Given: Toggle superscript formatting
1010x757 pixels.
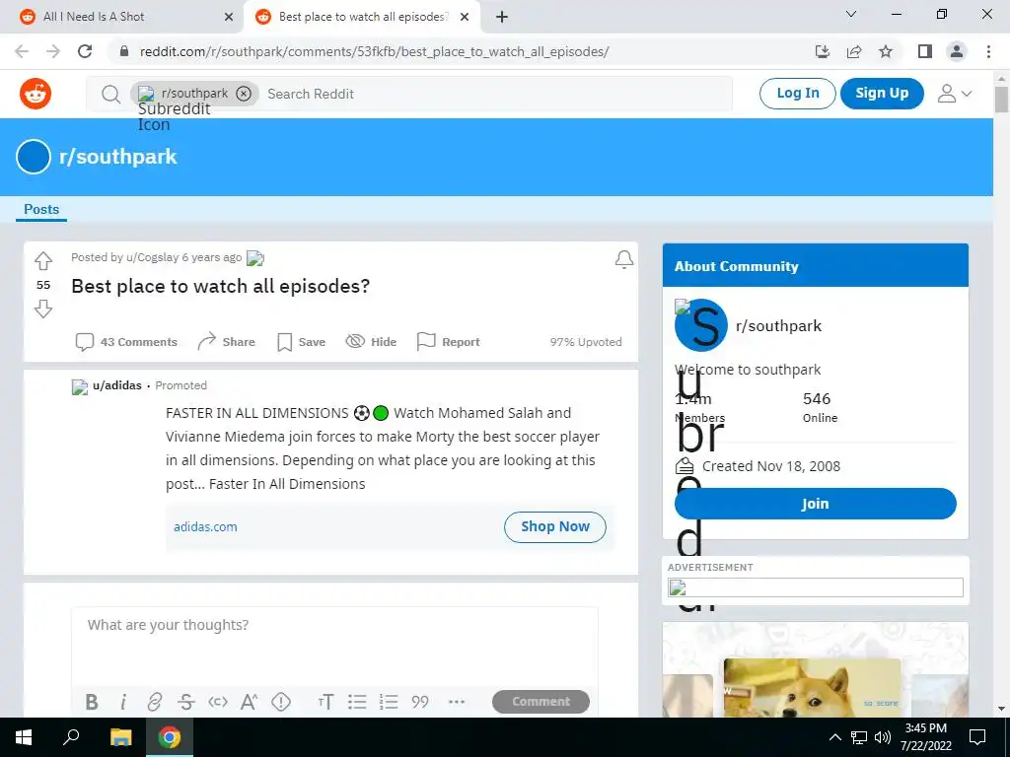Looking at the screenshot, I should pyautogui.click(x=250, y=702).
